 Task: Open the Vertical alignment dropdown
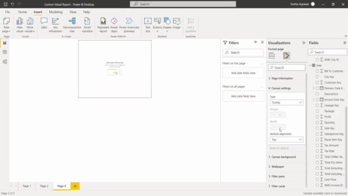(x=287, y=139)
